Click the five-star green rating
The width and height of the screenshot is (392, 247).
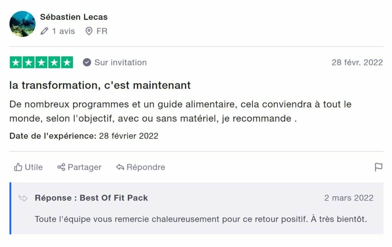tap(41, 63)
